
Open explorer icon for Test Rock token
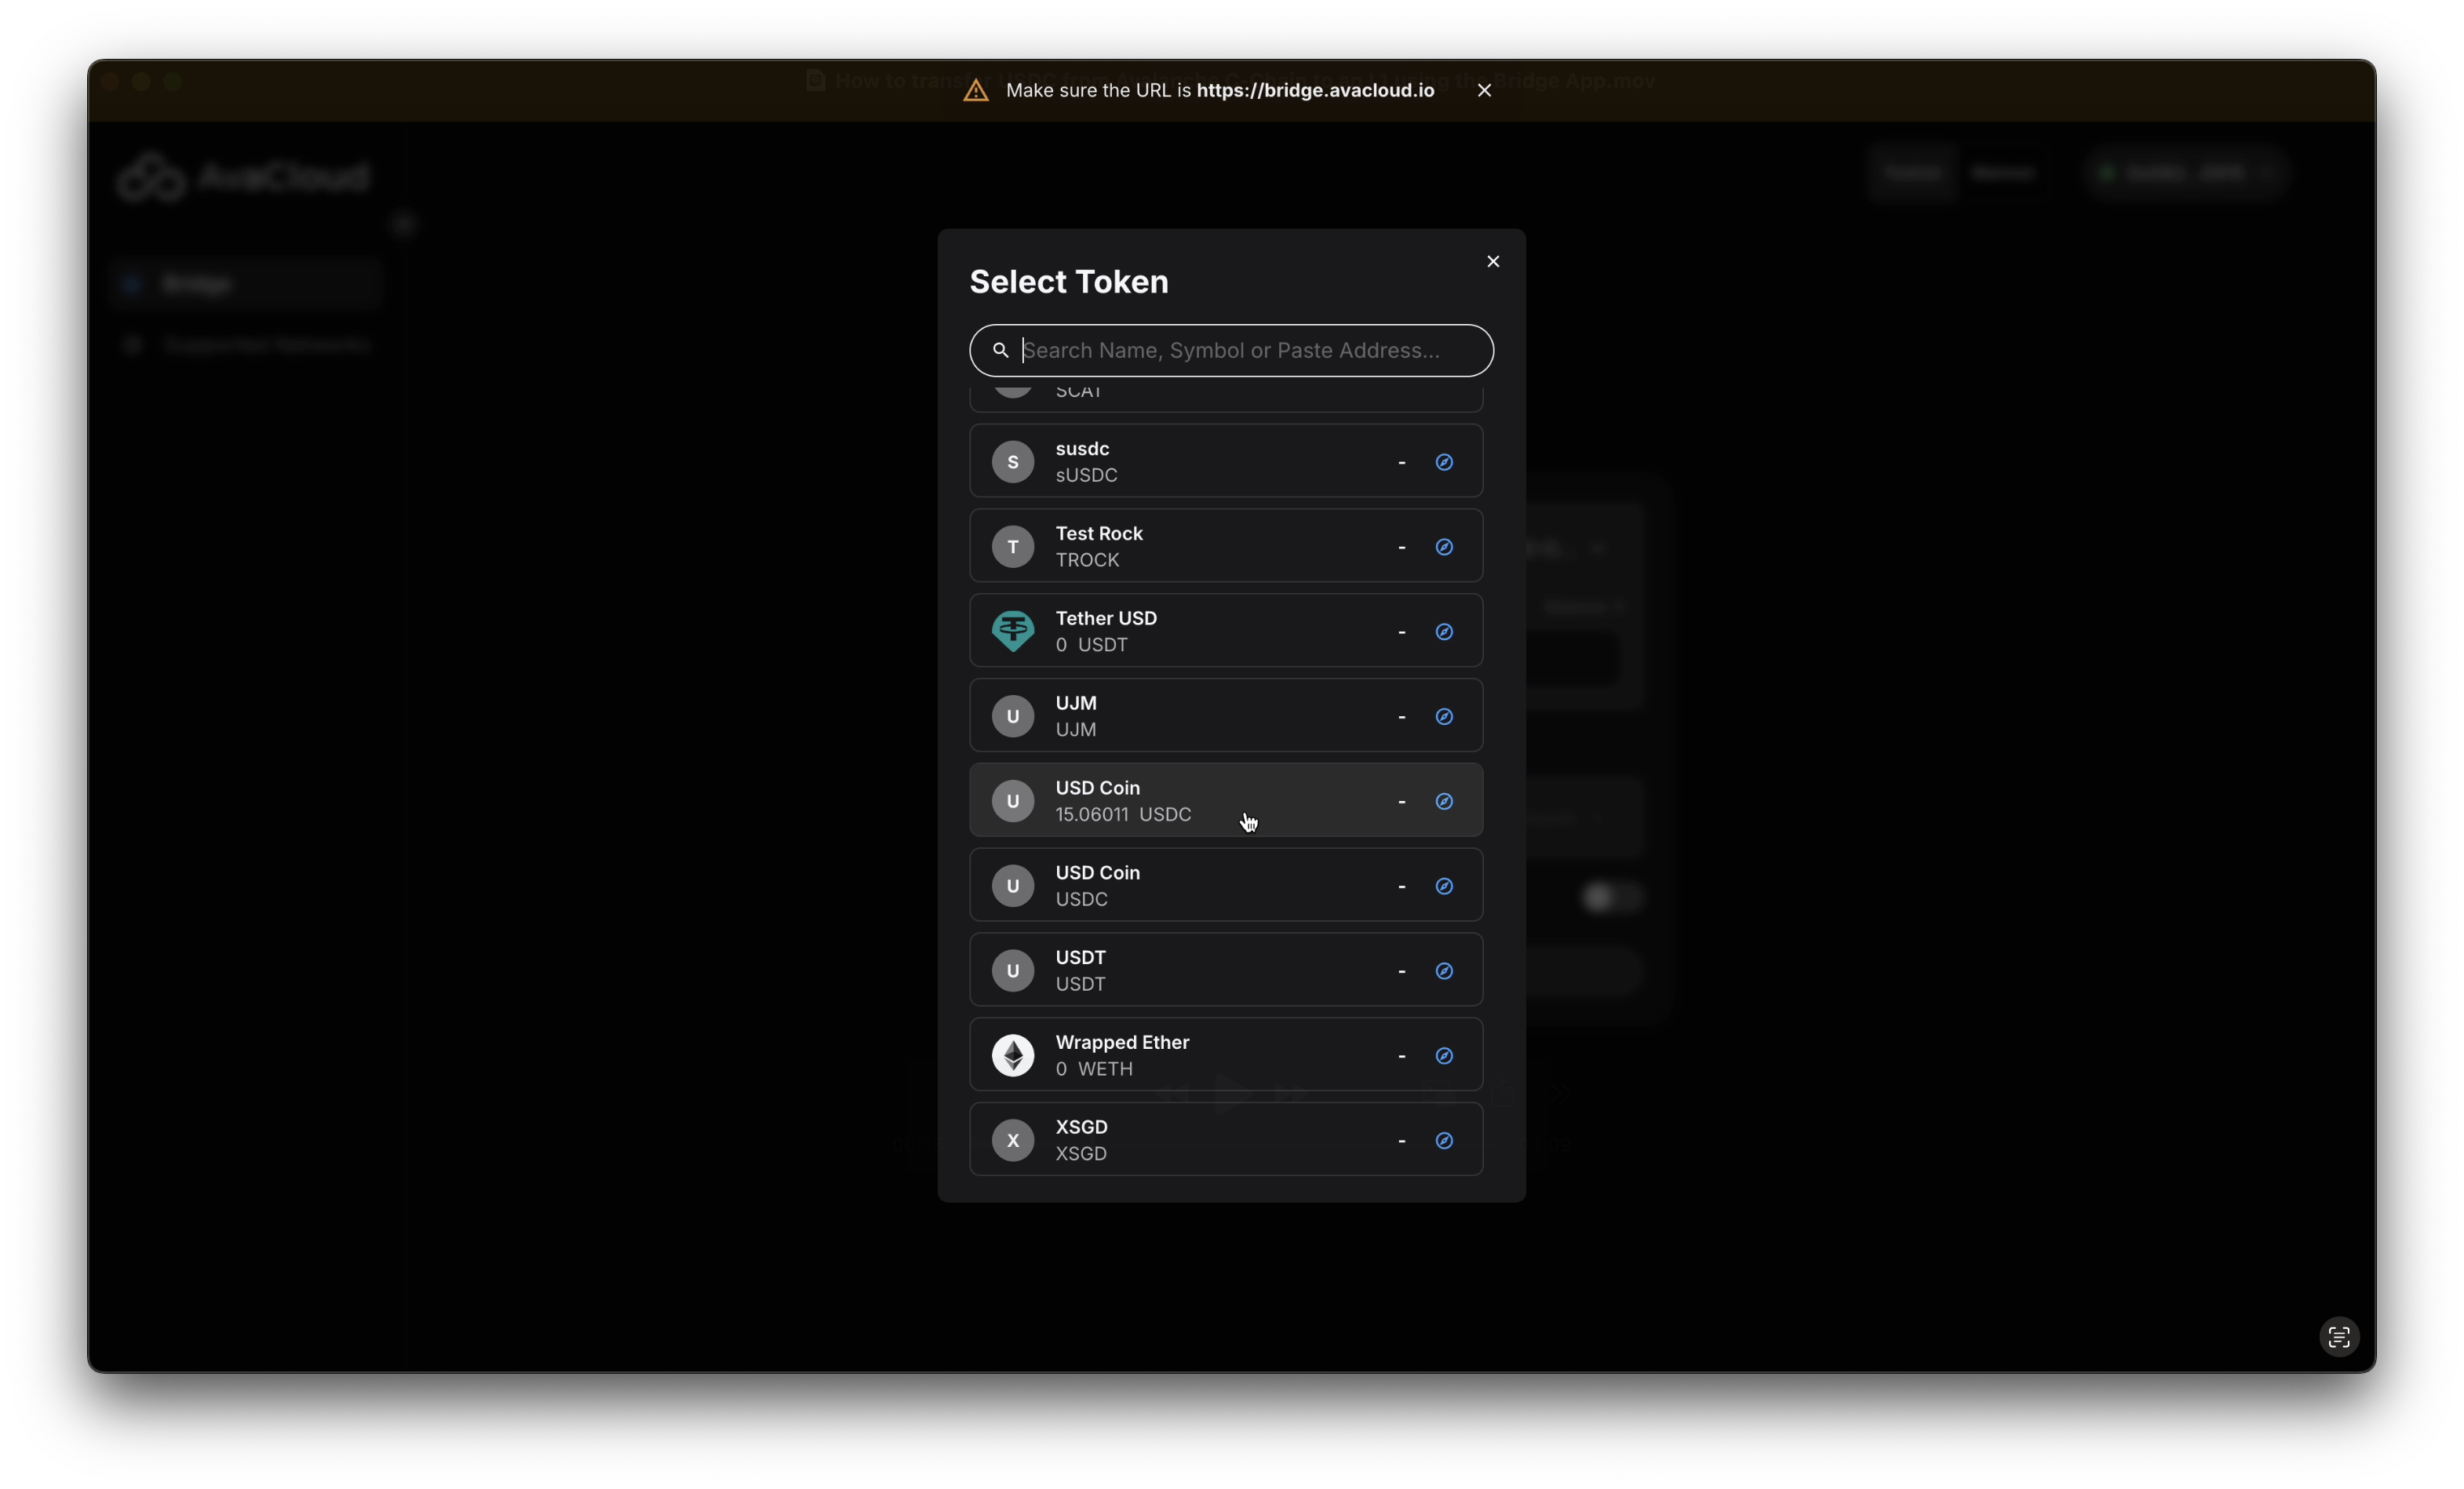[1444, 547]
